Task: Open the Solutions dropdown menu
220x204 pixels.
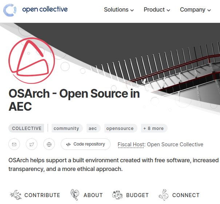Action: point(119,10)
